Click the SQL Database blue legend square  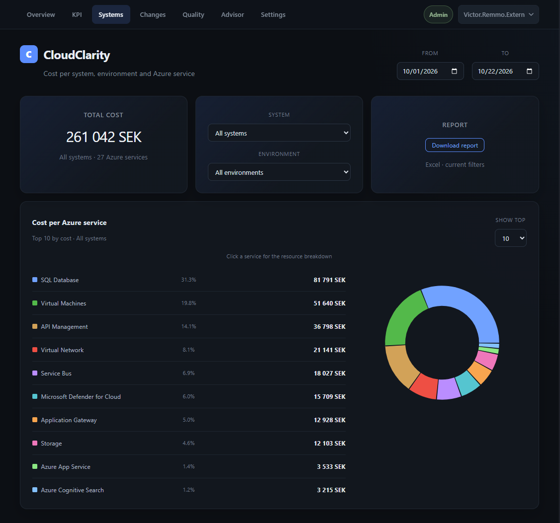click(35, 280)
